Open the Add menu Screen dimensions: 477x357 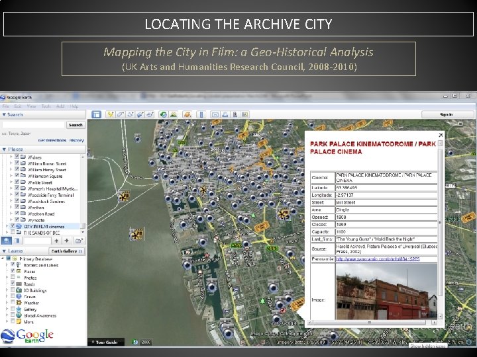pos(60,106)
